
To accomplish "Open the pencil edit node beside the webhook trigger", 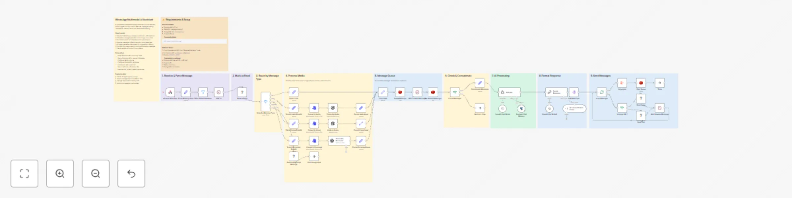I will 186,92.
